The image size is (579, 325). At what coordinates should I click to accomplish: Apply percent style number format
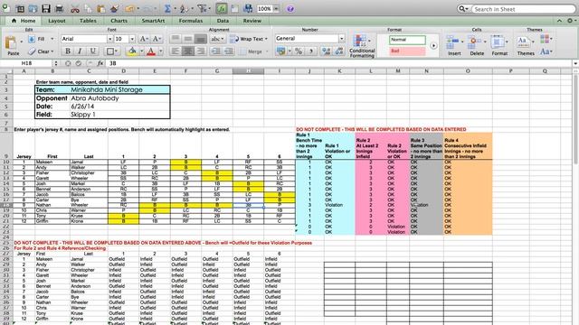coord(299,51)
